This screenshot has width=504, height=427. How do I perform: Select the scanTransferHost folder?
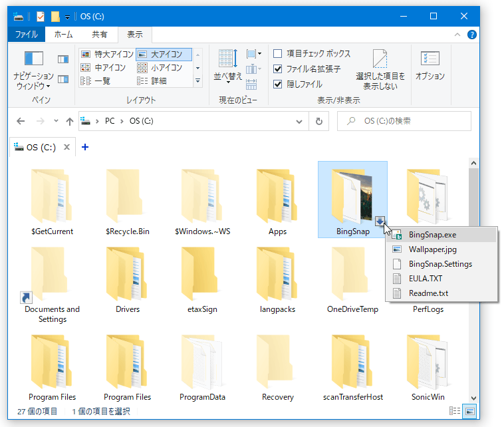click(353, 367)
